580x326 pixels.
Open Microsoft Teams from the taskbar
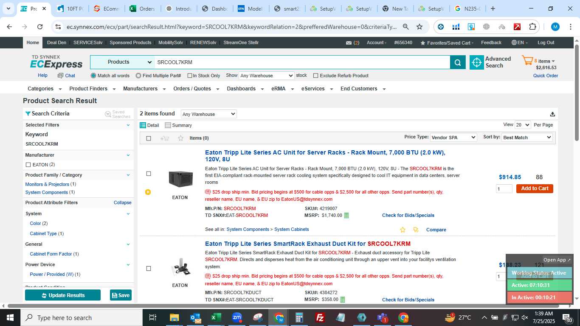tap(383, 318)
